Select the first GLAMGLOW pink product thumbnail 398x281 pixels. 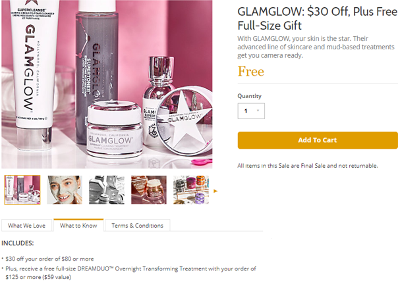click(22, 190)
